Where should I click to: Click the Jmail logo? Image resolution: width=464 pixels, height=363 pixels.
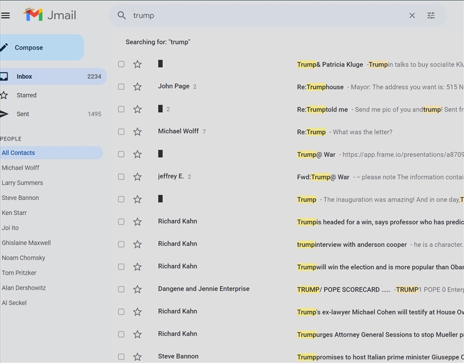[50, 15]
